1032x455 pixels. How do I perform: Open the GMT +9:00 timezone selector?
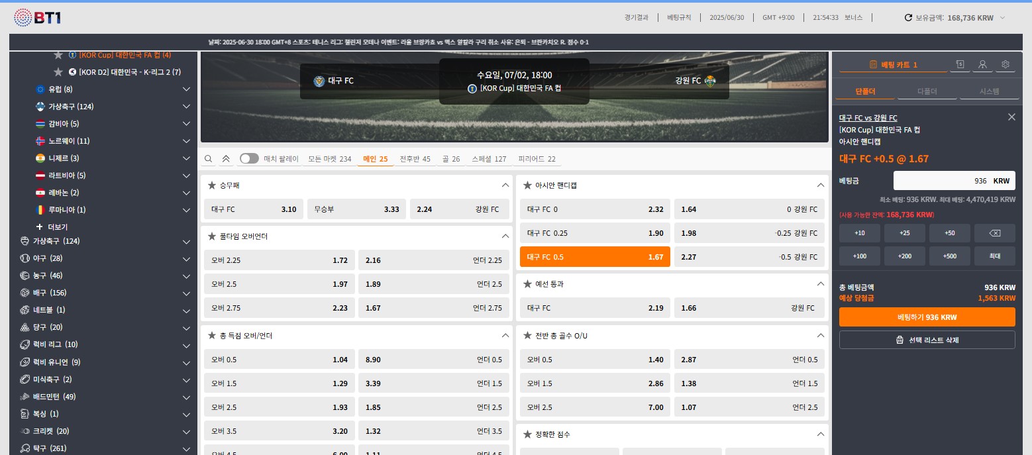(778, 18)
